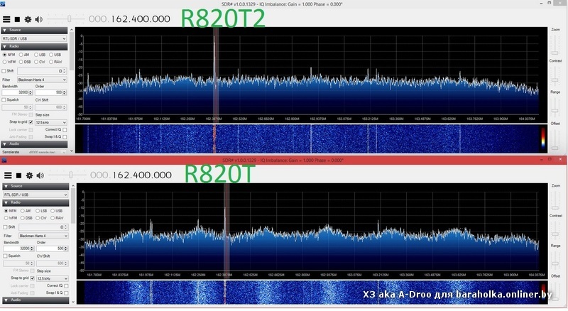Click the Zoom slider in bottom window
568x311 pixels.
pyautogui.click(x=555, y=200)
